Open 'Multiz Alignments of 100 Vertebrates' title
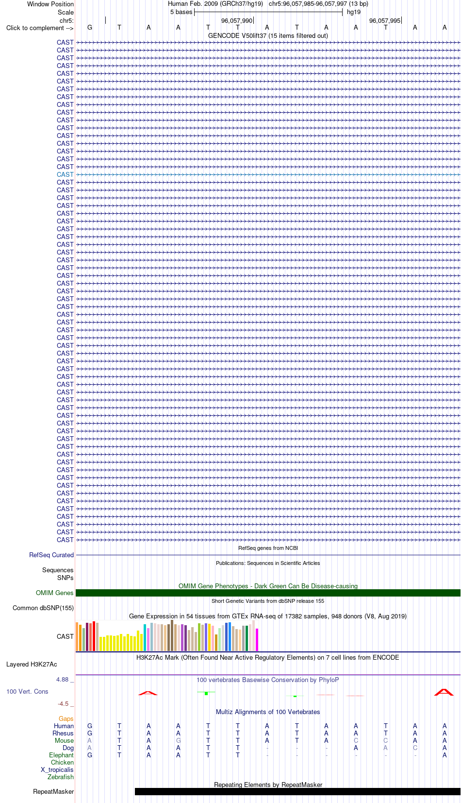 click(268, 712)
